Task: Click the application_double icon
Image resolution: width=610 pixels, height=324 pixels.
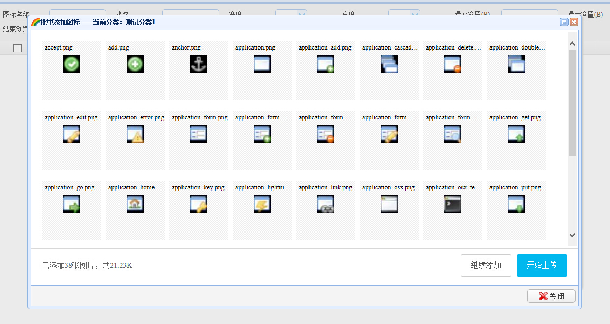Action: coord(516,64)
